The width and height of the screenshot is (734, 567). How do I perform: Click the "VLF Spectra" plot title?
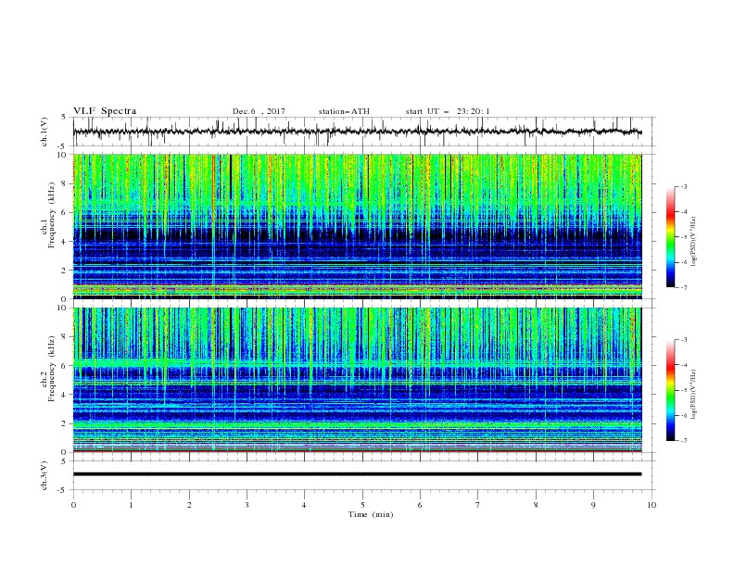coord(105,111)
